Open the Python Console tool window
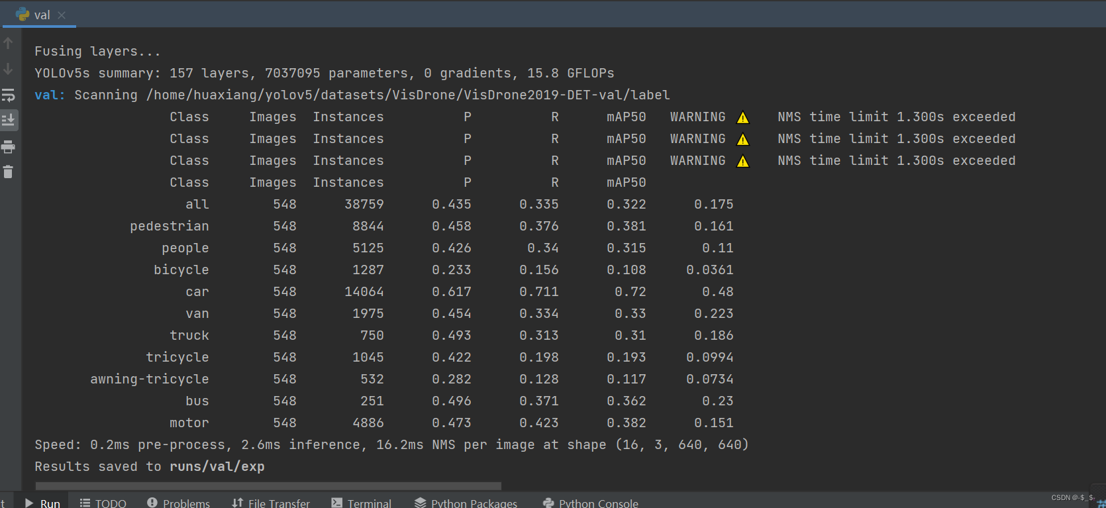This screenshot has height=508, width=1106. coord(590,503)
